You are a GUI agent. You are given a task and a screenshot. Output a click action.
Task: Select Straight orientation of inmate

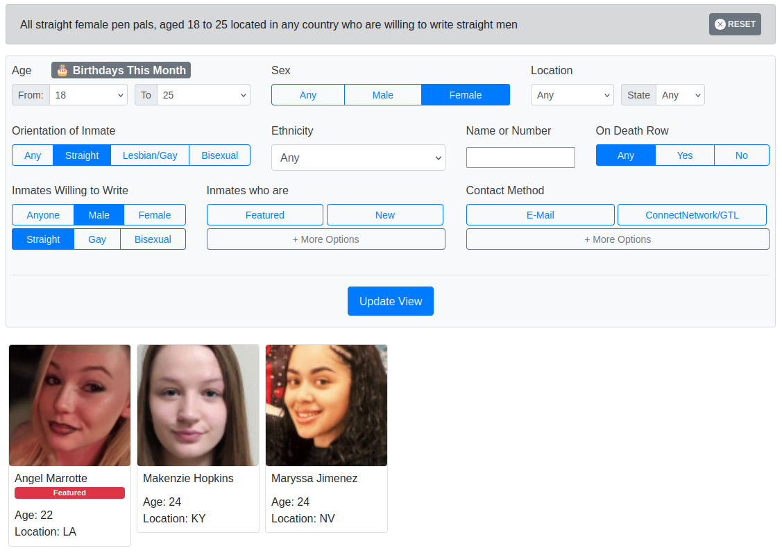pos(82,155)
